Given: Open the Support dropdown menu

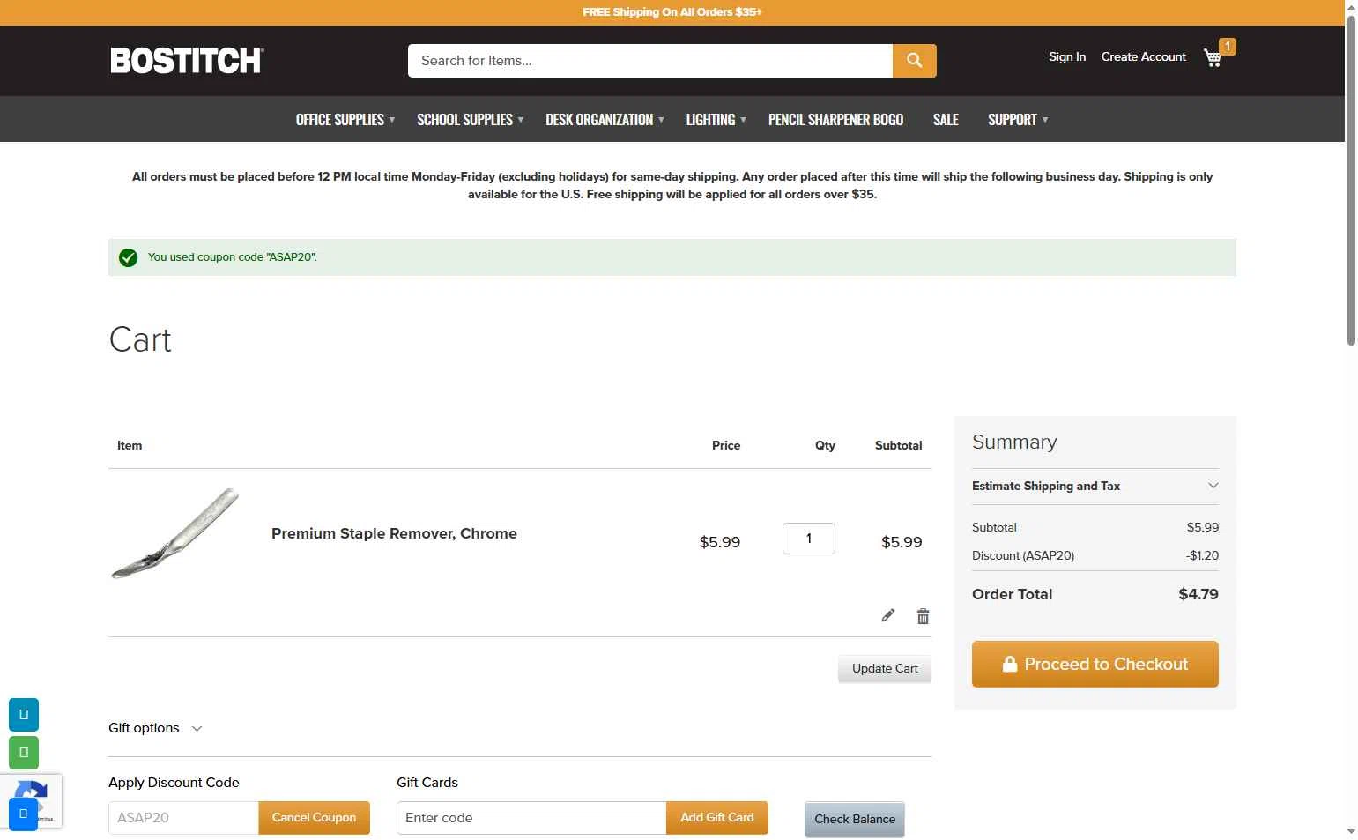Looking at the screenshot, I should click(1017, 119).
